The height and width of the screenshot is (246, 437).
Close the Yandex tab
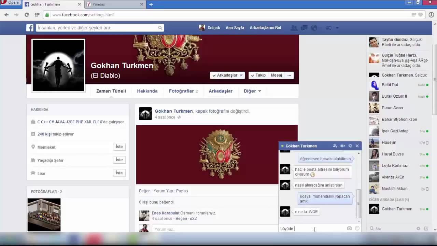pos(141,4)
